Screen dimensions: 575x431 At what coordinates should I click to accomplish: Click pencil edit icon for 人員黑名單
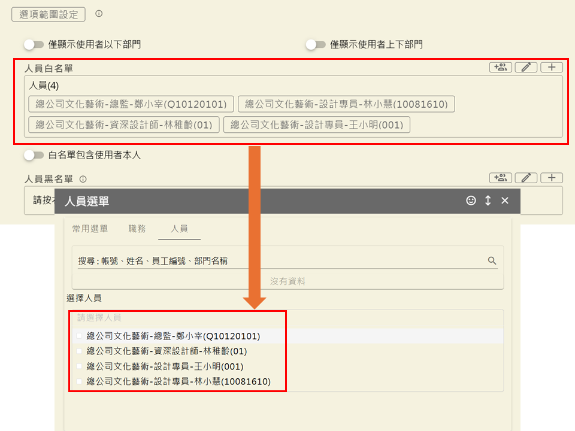(x=526, y=178)
